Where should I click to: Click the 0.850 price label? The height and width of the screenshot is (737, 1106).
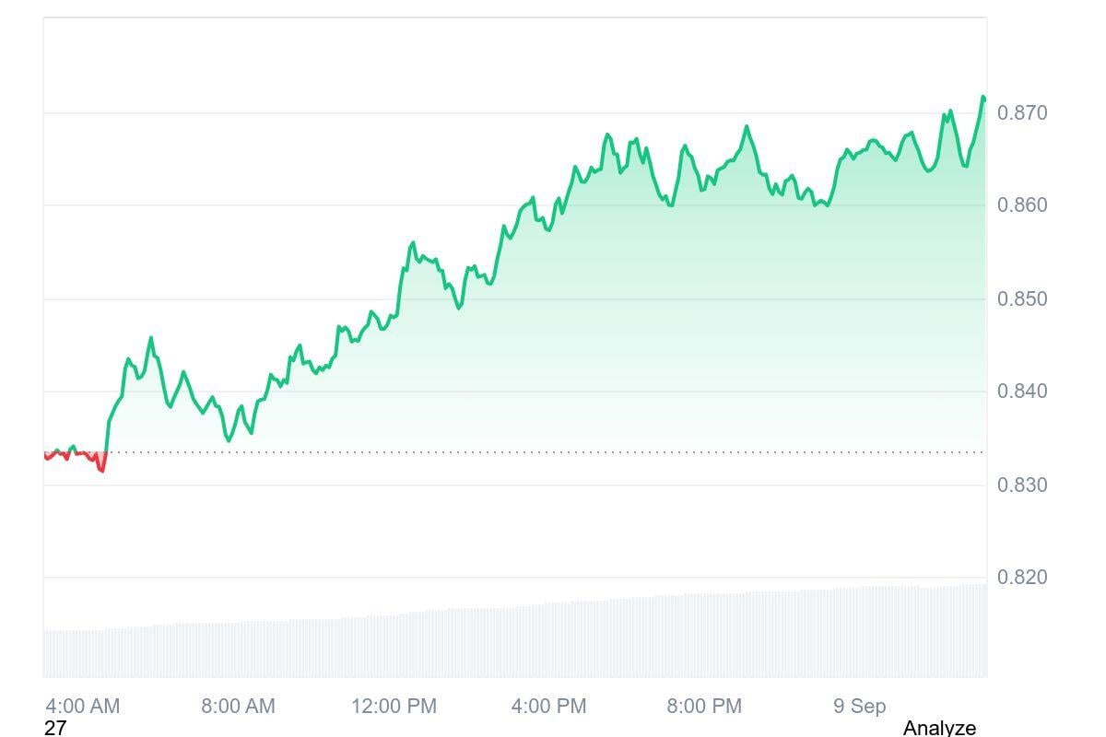coord(1022,299)
